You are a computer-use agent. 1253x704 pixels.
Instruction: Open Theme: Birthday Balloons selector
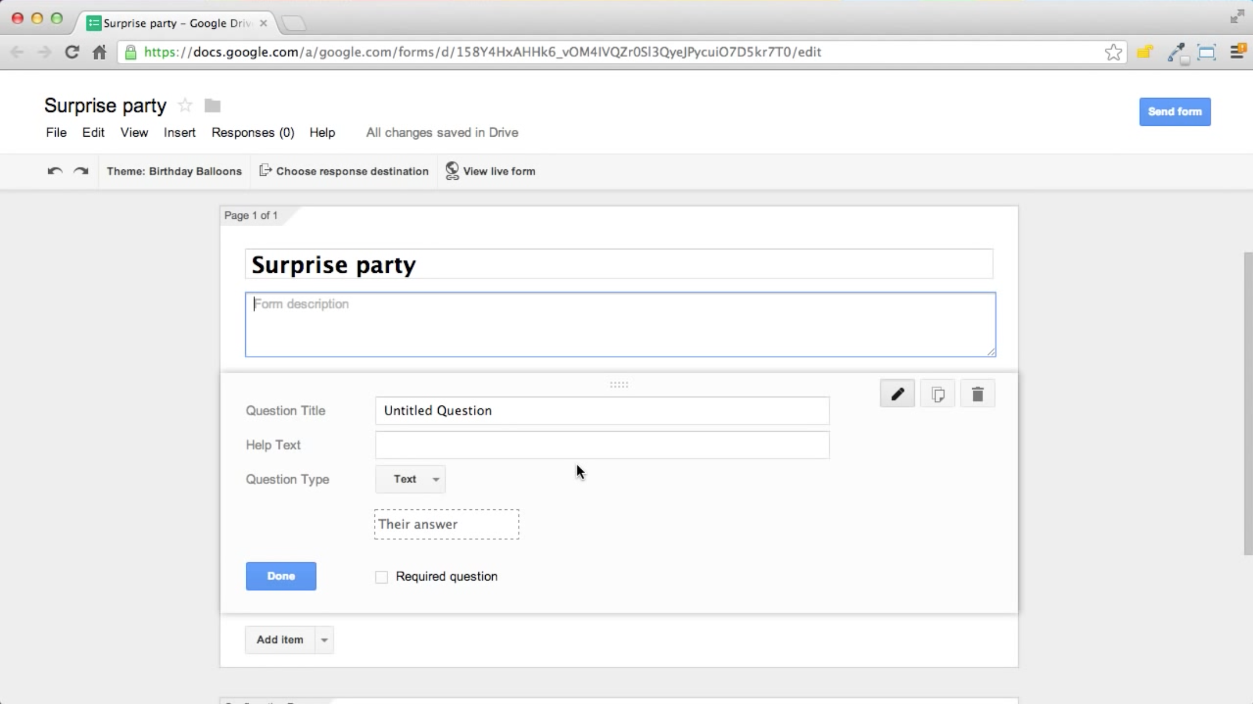tap(174, 171)
